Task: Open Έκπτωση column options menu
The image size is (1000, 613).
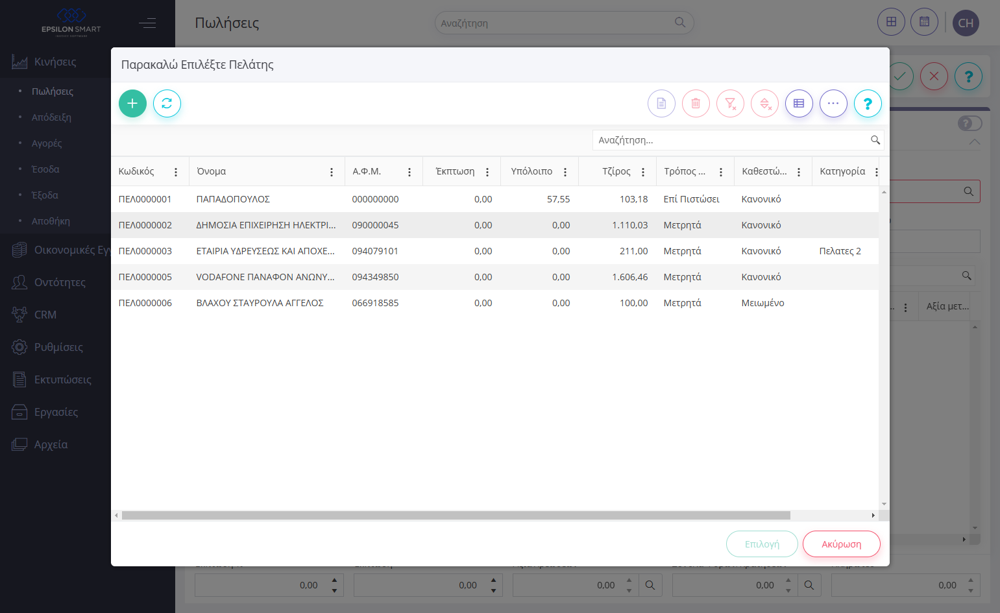Action: pyautogui.click(x=487, y=172)
